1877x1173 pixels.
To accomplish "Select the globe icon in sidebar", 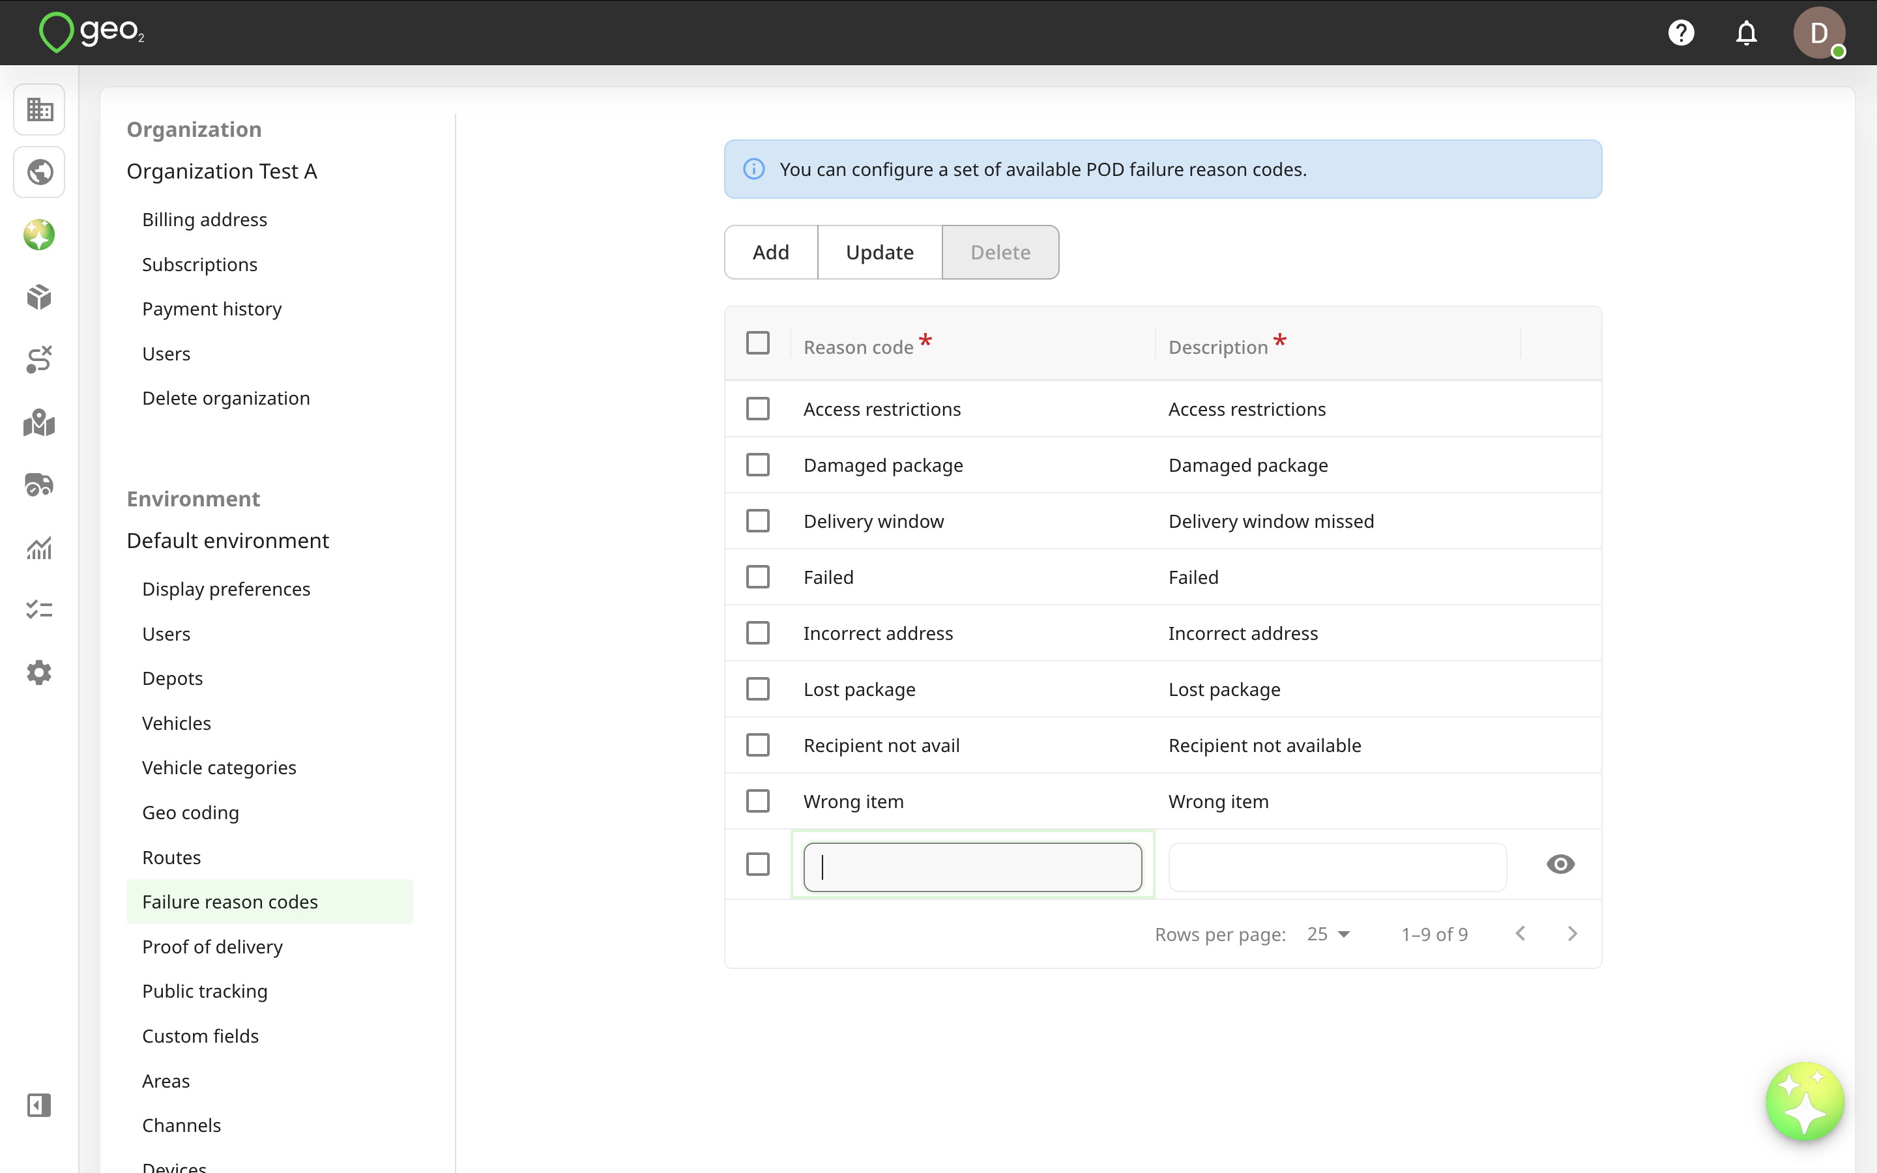I will click(x=40, y=172).
